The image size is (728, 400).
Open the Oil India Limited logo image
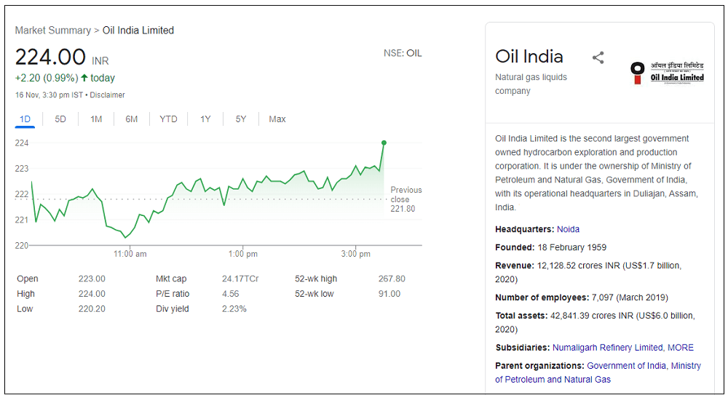click(x=667, y=73)
